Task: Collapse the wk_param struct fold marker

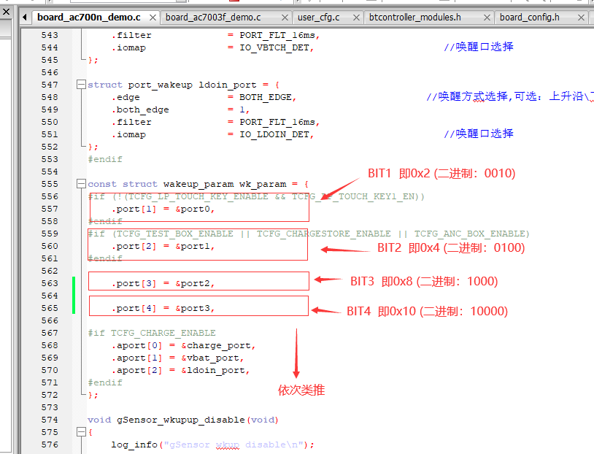Action: (x=81, y=184)
